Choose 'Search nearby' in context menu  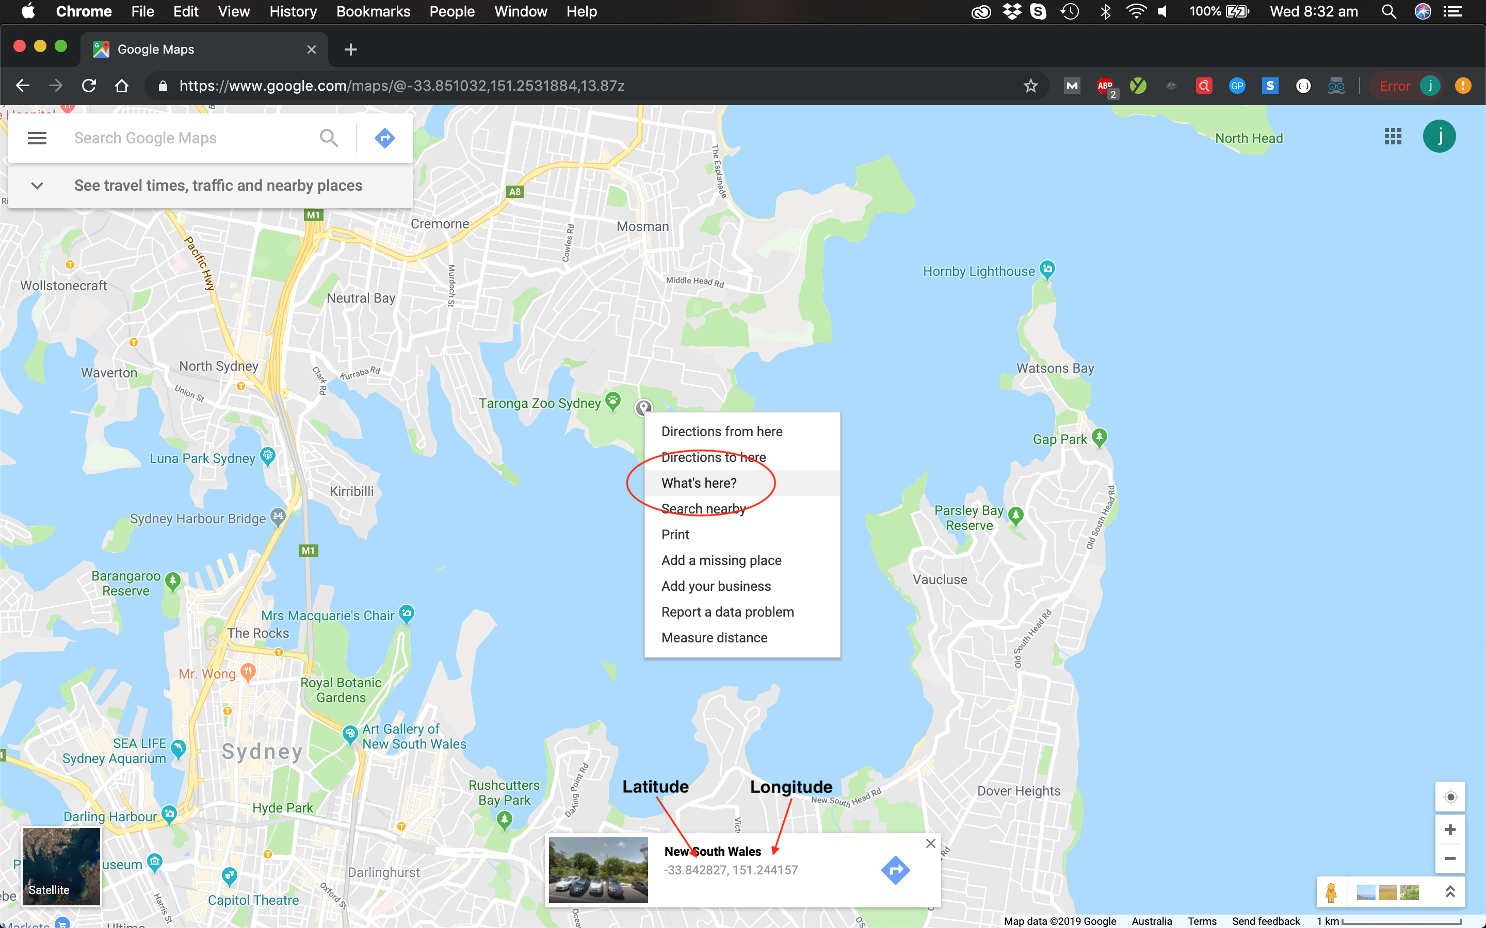click(x=742, y=509)
